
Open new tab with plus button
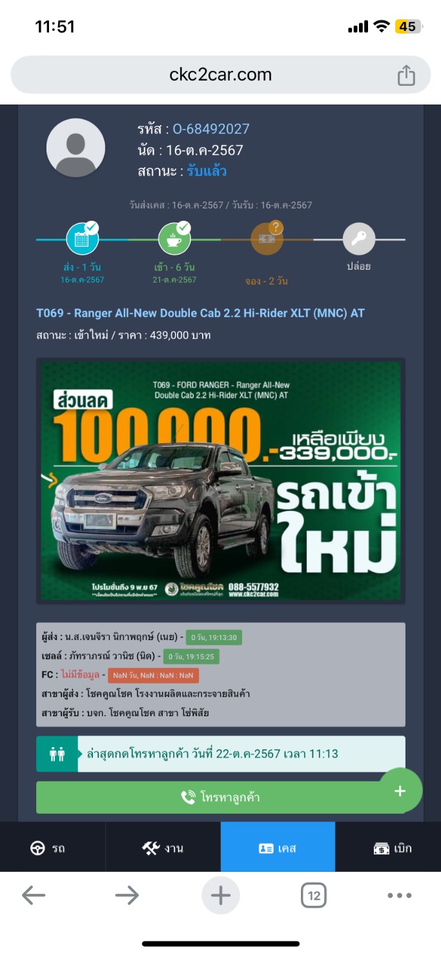point(221,896)
